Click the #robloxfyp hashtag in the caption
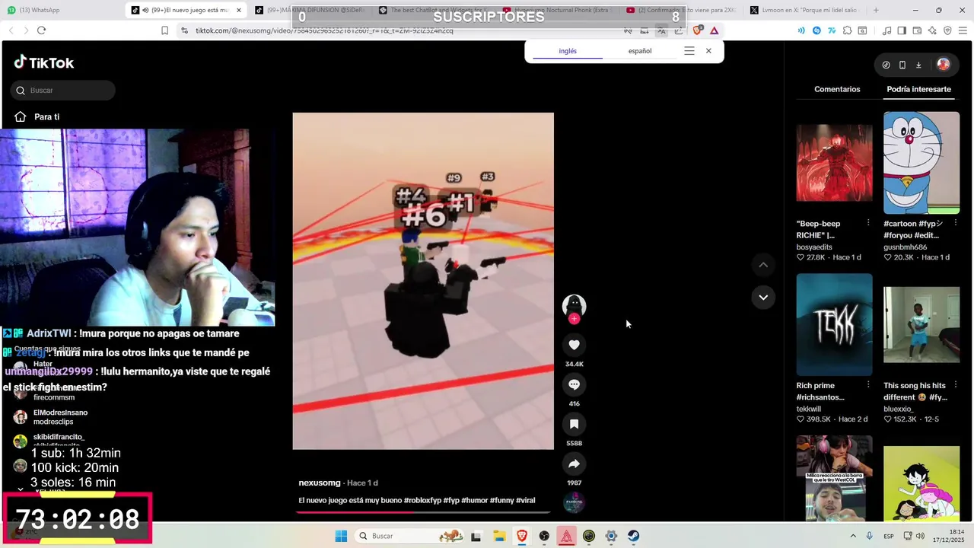Viewport: 974px width, 548px height. click(x=422, y=500)
